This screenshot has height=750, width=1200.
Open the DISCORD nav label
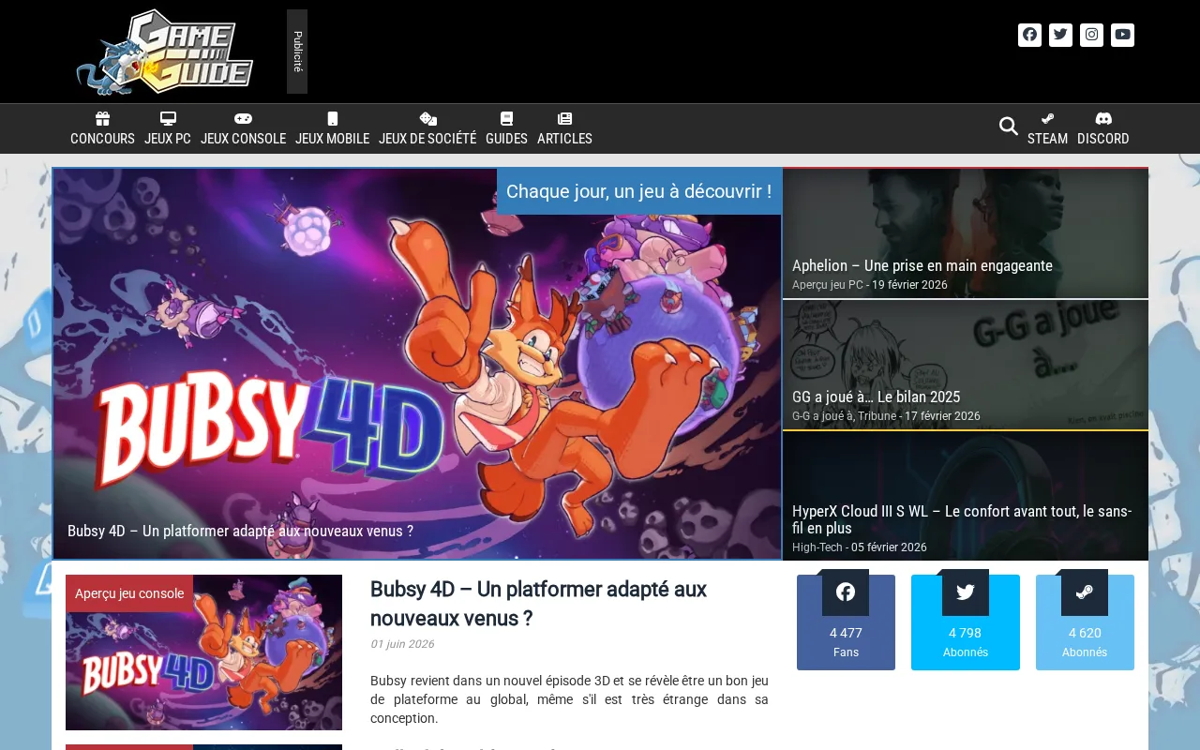tap(1103, 139)
